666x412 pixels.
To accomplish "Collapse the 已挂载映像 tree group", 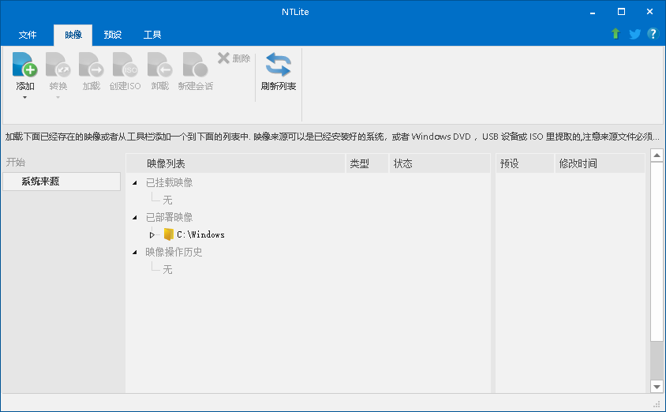I will (x=135, y=182).
